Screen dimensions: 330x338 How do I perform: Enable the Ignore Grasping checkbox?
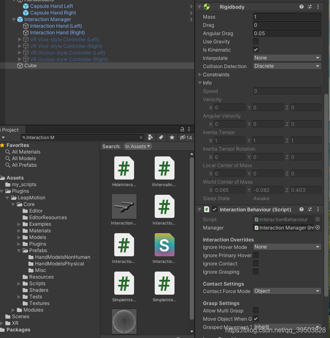(x=256, y=272)
